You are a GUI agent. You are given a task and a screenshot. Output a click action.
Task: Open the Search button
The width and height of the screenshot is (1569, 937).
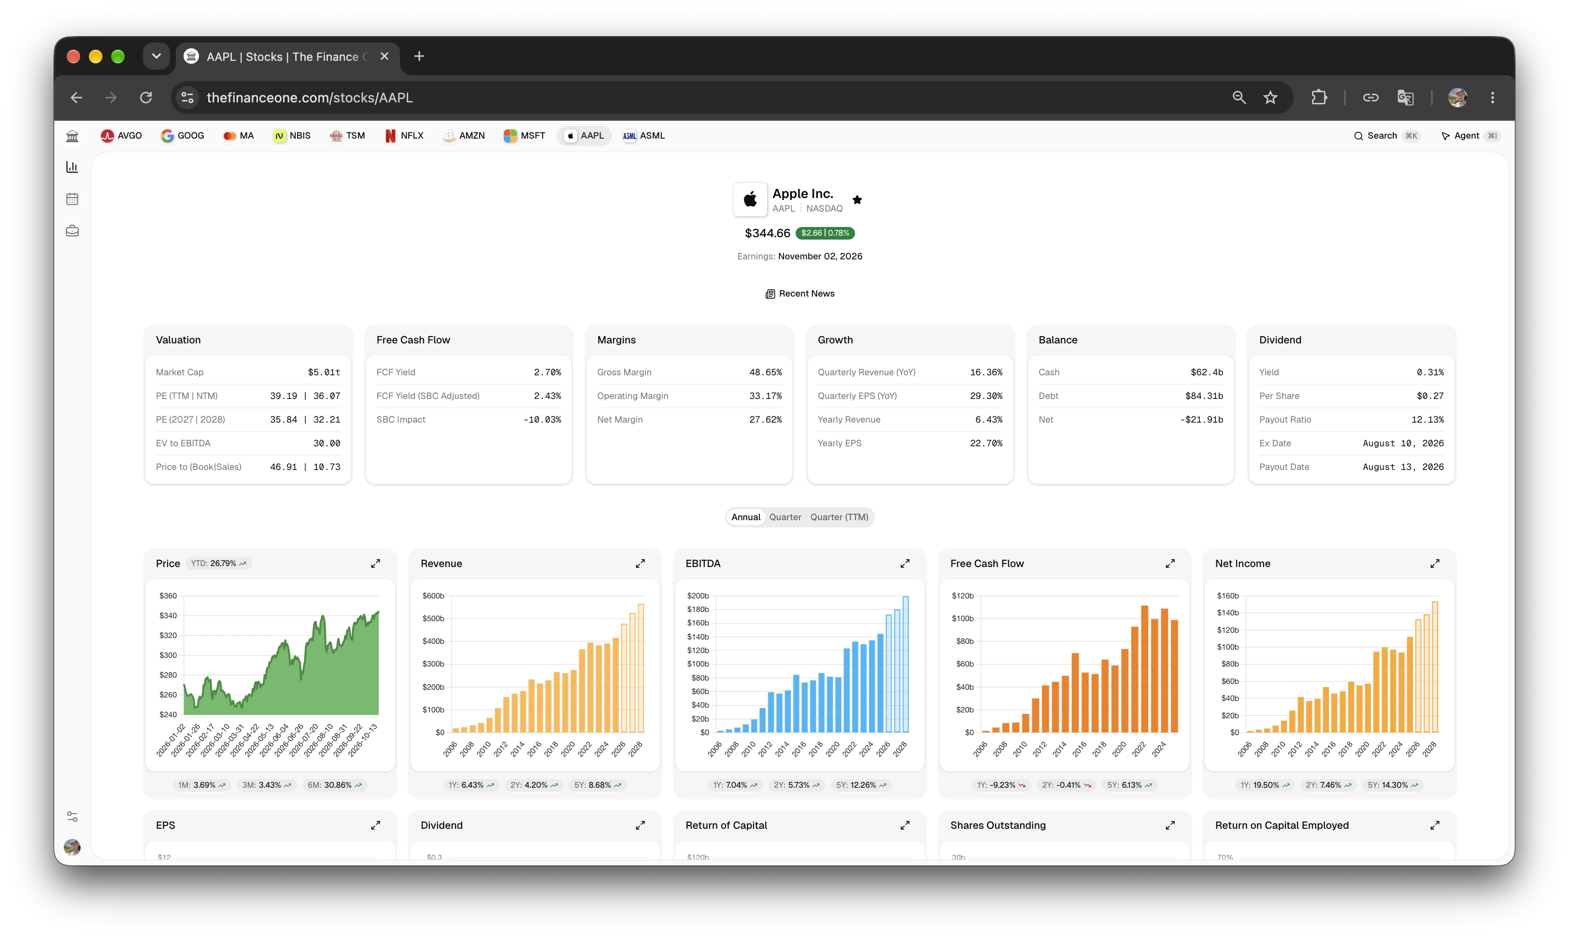coord(1386,136)
